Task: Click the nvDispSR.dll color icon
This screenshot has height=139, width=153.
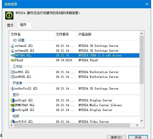Action: point(13,110)
